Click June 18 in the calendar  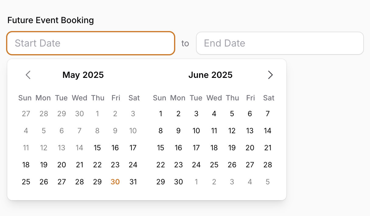(214, 148)
